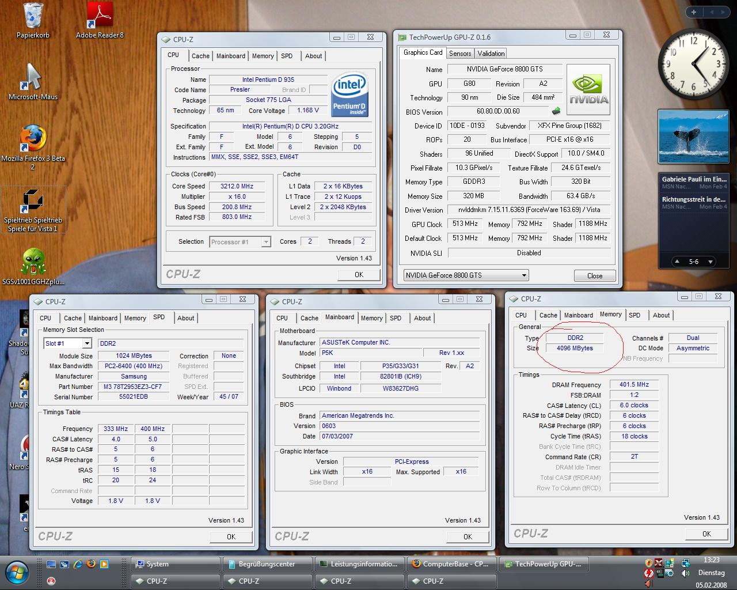
Task: Click the sidebar add gadget plus button
Action: [694, 12]
